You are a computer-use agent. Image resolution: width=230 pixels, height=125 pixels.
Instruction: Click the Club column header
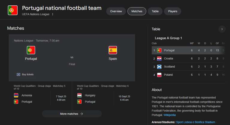point(154,43)
